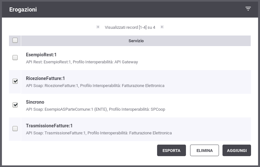Click the Sincrono SPCoop profile description
Screen dimensions: 260x167
tap(96, 109)
